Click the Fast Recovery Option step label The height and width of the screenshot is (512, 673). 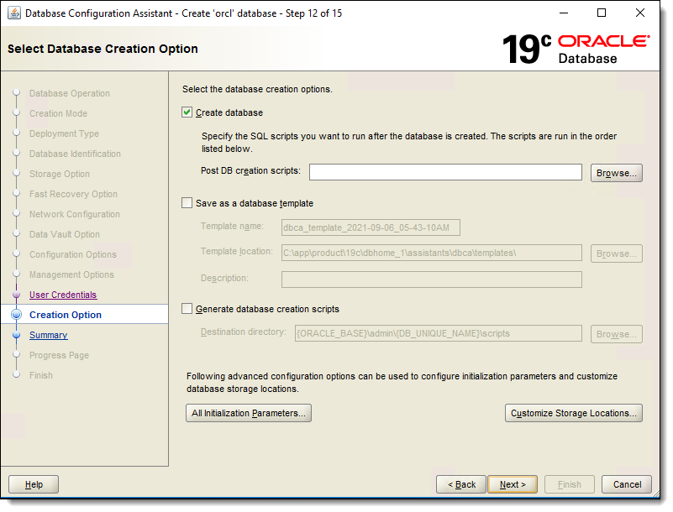pos(73,194)
